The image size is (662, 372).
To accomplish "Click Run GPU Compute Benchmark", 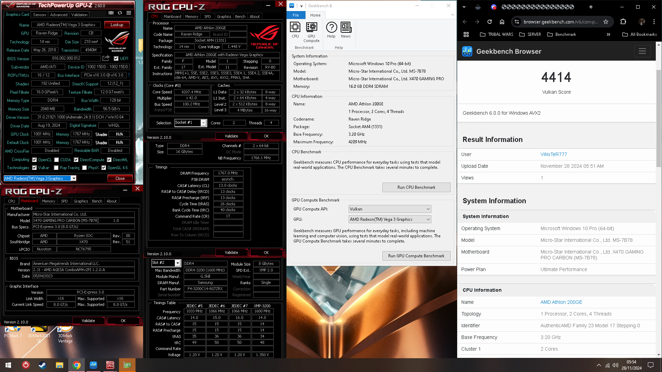I will point(416,256).
